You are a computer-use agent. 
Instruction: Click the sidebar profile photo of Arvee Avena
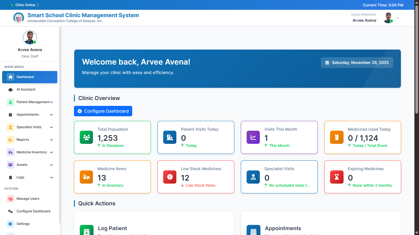30,38
